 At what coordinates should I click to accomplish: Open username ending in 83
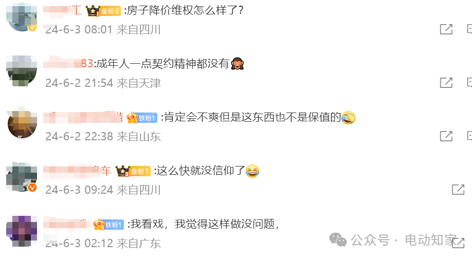click(68, 64)
